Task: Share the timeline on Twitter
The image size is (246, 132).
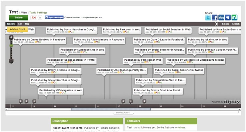Action: pos(208,18)
